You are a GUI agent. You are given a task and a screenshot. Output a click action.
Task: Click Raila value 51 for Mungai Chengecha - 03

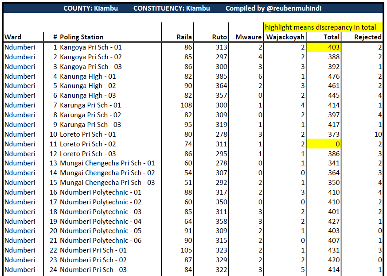coord(188,182)
